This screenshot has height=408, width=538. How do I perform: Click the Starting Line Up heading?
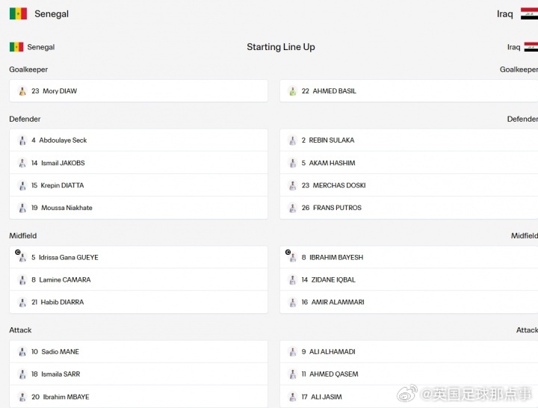[281, 47]
